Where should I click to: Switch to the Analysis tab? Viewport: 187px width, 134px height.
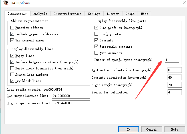pyautogui.click(x=40, y=14)
